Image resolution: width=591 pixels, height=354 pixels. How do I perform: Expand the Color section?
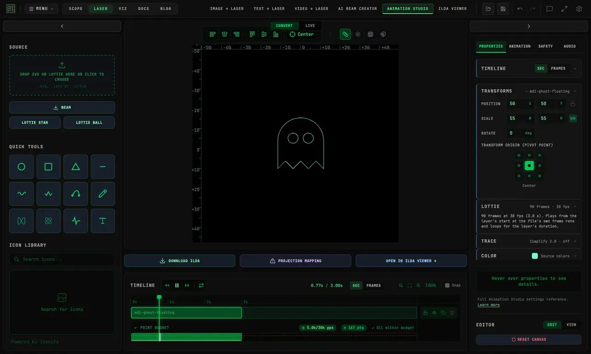[575, 256]
